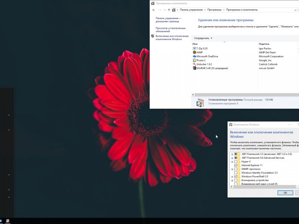Image resolution: width=299 pixels, height=224 pixels.
Task: Click the publisher cell "Google, Inc."
Action: point(265,60)
